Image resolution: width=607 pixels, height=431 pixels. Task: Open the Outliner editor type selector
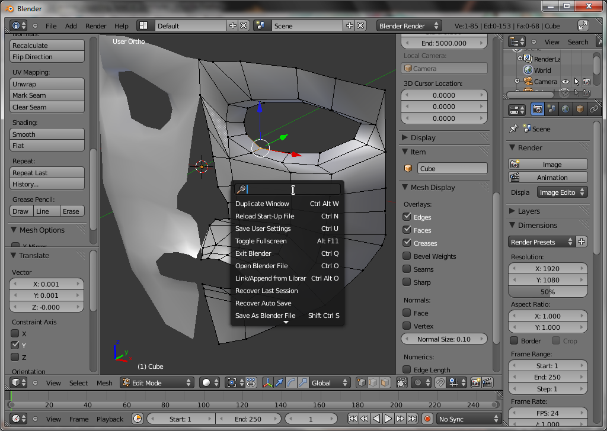(x=517, y=42)
